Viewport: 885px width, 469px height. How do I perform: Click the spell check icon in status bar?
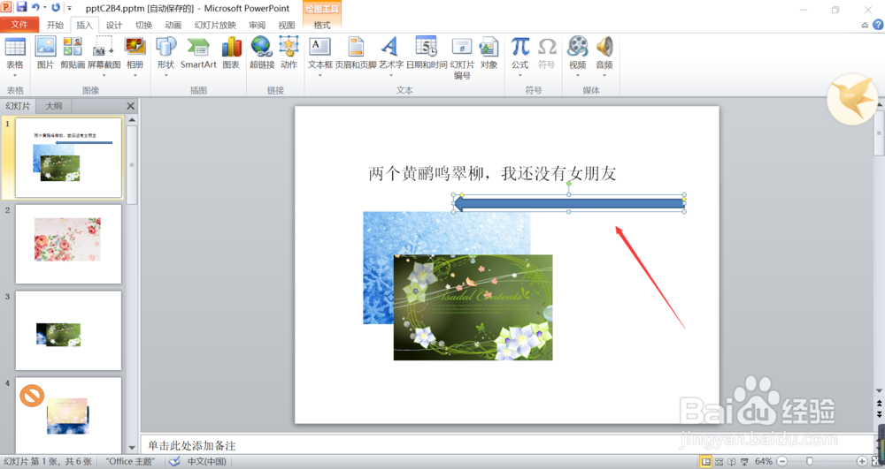[175, 461]
